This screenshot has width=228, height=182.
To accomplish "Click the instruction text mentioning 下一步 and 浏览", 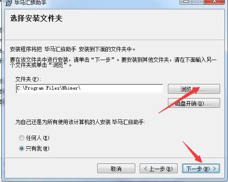I will click(x=113, y=62).
